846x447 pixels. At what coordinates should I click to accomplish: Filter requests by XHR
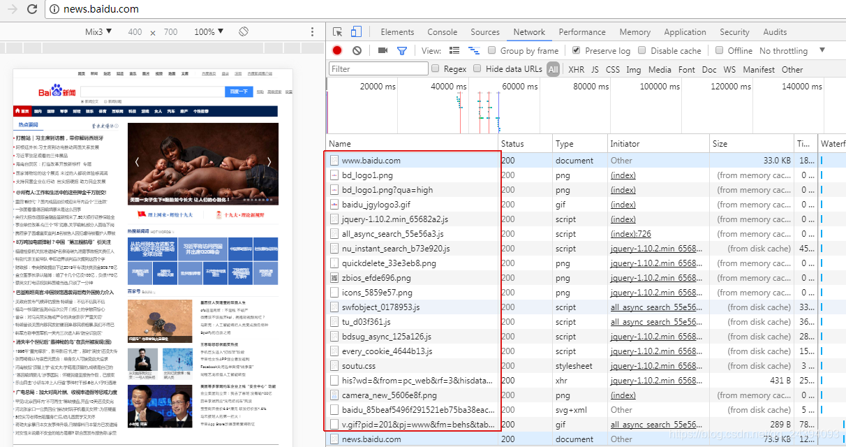tap(577, 69)
